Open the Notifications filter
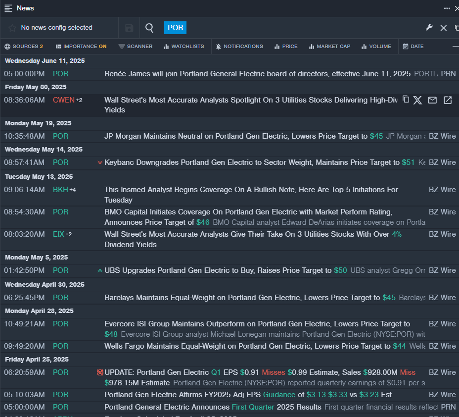459x417 pixels. (239, 46)
